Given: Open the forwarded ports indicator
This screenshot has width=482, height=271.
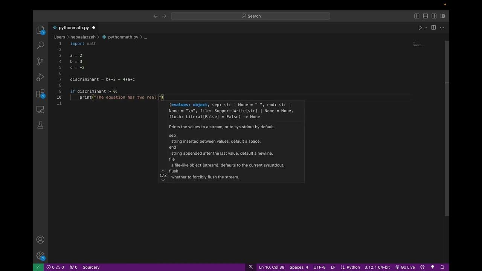Looking at the screenshot, I should pos(73,267).
